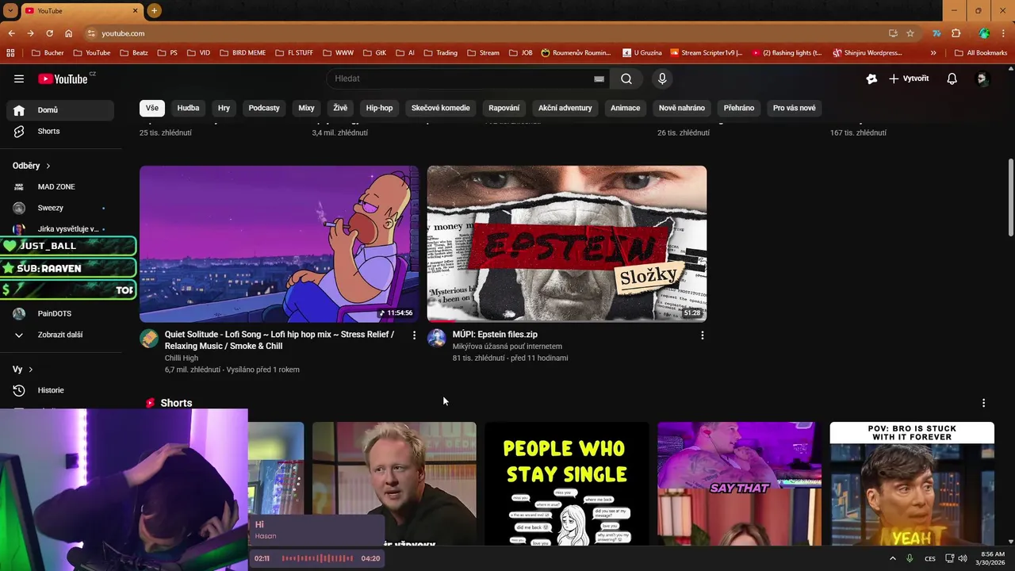Open the BRO IS STUCK WITH IT short

click(912, 484)
